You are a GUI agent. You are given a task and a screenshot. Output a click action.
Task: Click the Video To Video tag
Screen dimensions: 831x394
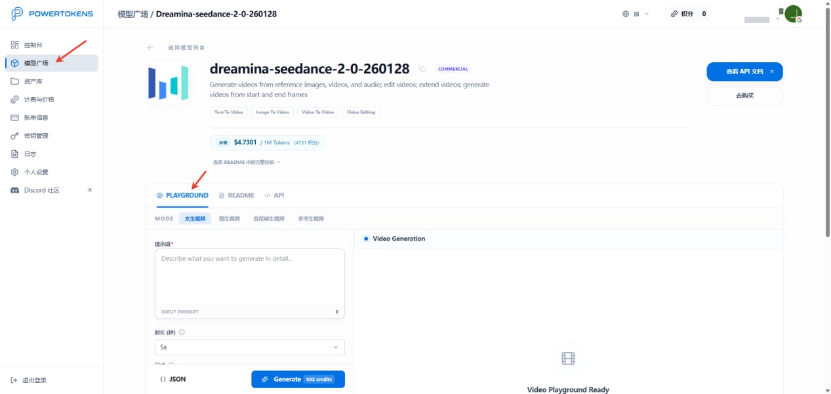coord(318,112)
